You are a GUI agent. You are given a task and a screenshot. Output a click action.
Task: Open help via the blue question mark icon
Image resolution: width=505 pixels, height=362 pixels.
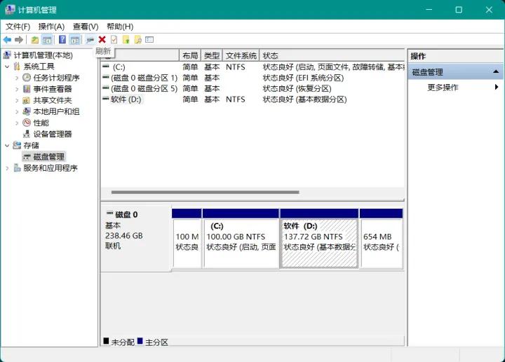click(62, 40)
